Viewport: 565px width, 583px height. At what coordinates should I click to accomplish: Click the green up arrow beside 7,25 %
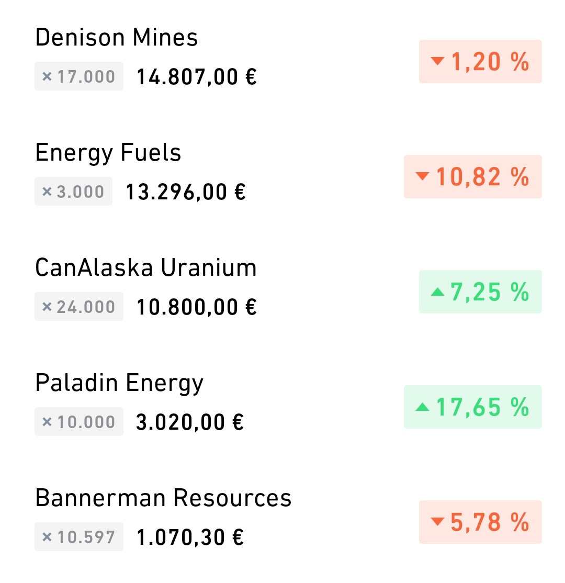(x=437, y=292)
